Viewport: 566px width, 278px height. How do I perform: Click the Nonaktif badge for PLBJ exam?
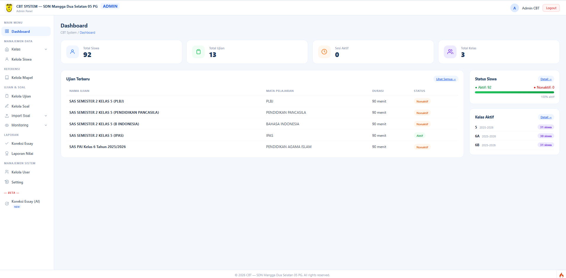(422, 101)
